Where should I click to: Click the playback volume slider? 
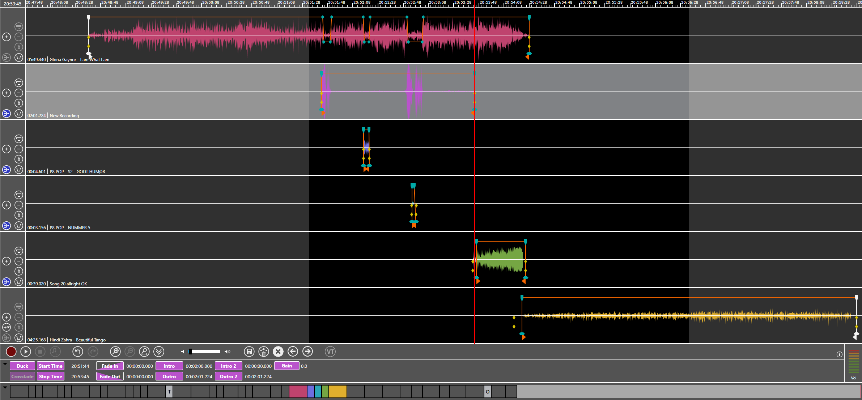pyautogui.click(x=205, y=352)
